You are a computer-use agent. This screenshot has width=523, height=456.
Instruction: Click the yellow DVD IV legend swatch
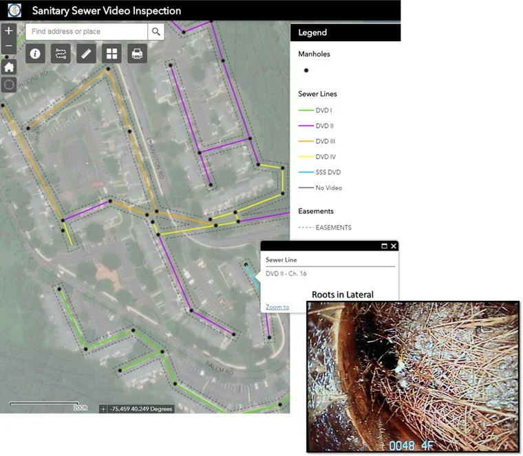pyautogui.click(x=306, y=157)
